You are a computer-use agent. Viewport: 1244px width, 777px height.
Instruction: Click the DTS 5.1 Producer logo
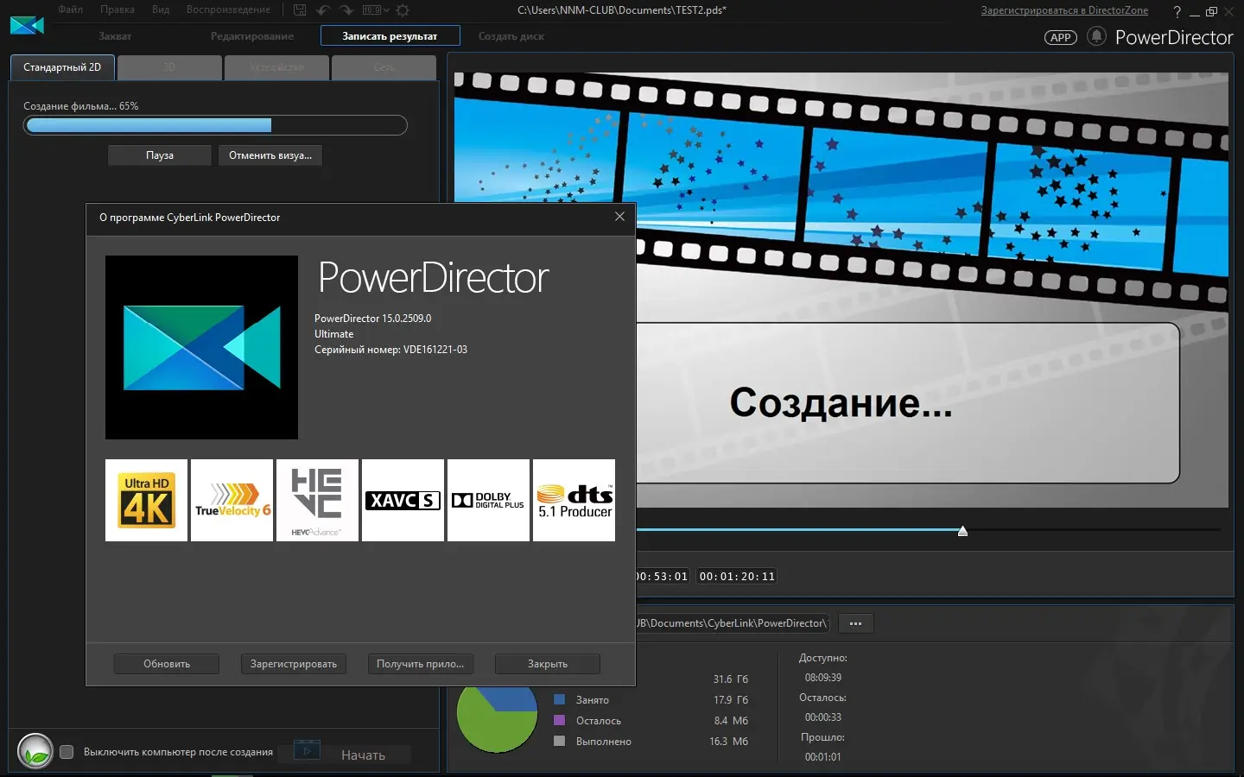(574, 501)
